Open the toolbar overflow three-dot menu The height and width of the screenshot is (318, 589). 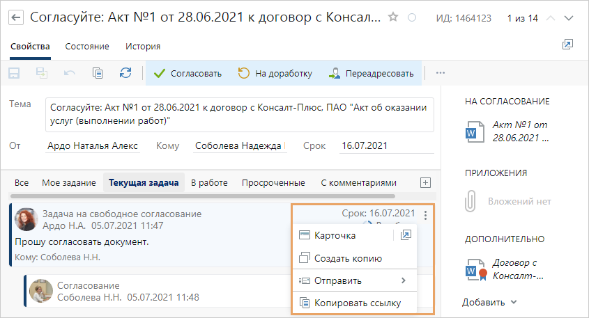(x=440, y=72)
